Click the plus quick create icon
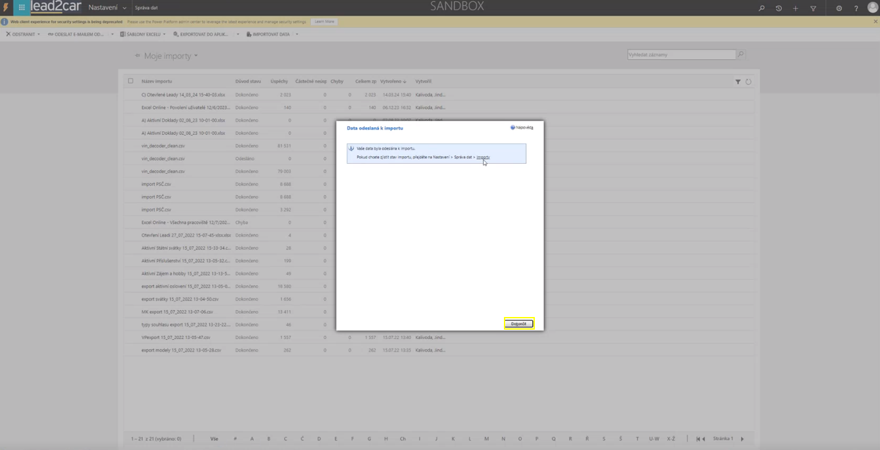Viewport: 880px width, 450px height. (796, 8)
